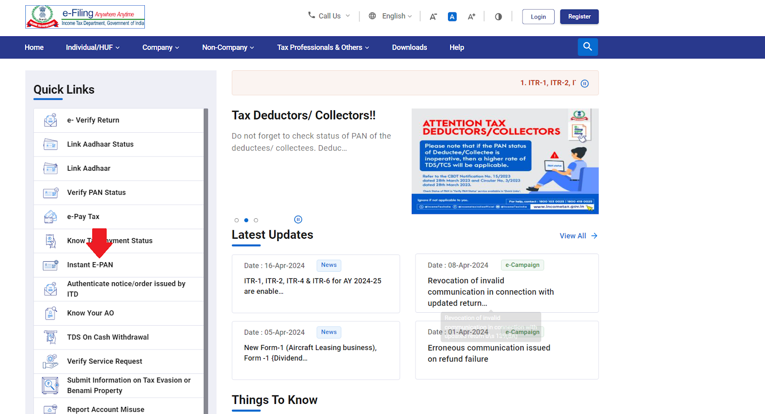This screenshot has width=765, height=414.
Task: Toggle the high contrast mode icon
Action: [498, 17]
